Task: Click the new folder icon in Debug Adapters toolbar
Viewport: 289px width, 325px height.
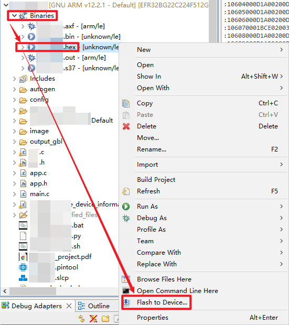Action: (x=105, y=318)
